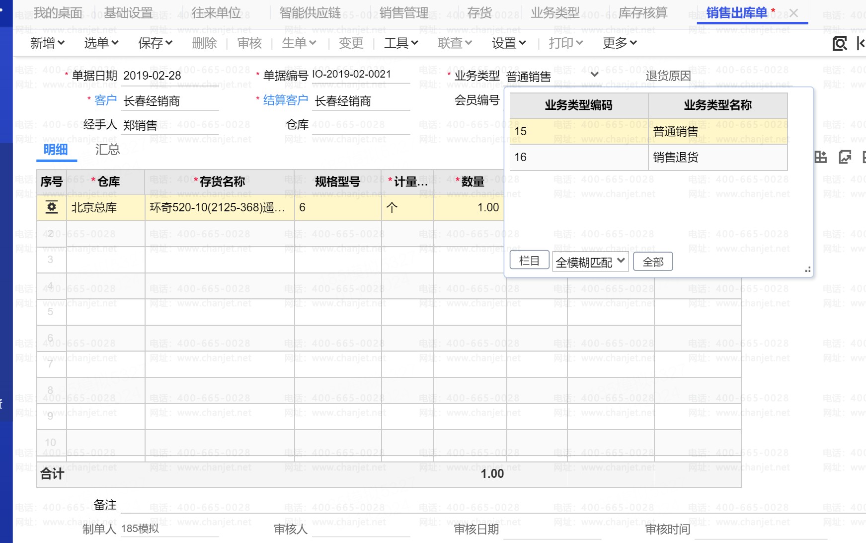Select 销售退货 from business type list
The width and height of the screenshot is (866, 543).
point(676,158)
